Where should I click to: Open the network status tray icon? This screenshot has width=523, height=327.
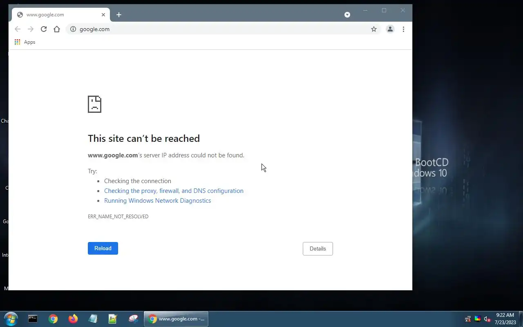468,319
